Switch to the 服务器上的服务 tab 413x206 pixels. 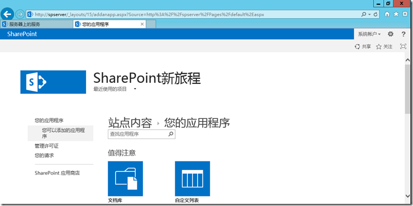pyautogui.click(x=36, y=24)
